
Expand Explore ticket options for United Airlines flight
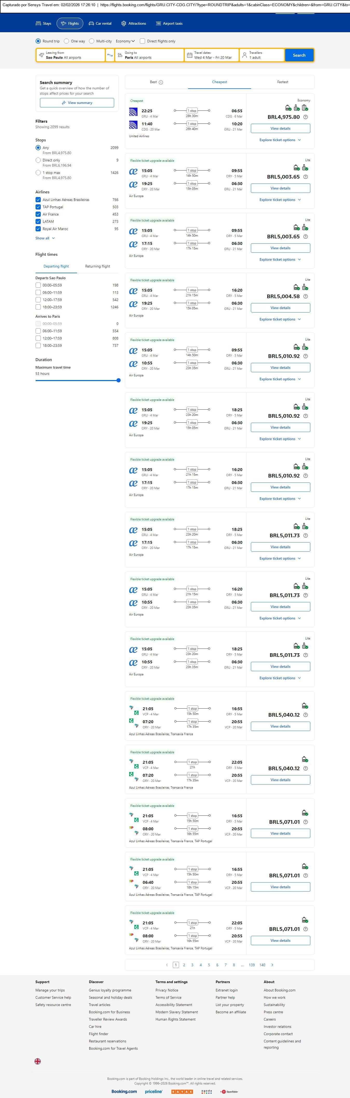(280, 140)
